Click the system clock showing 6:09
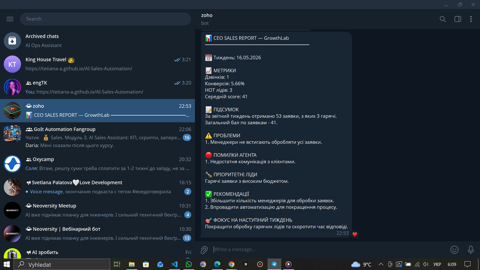This screenshot has width=480, height=270. [452, 264]
